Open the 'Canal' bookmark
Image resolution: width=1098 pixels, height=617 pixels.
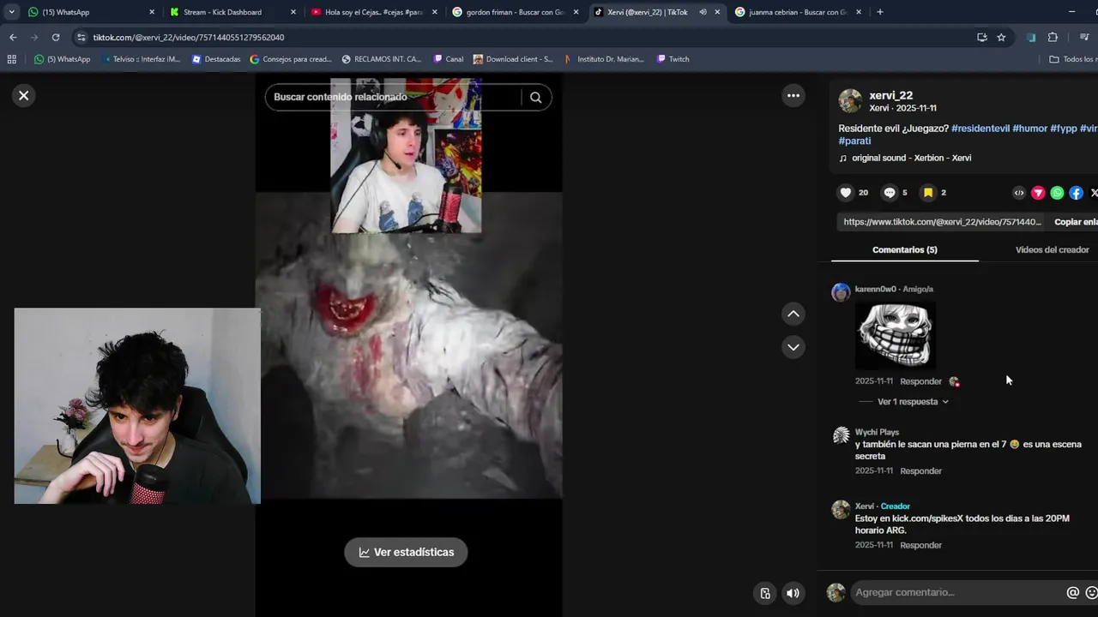click(449, 59)
